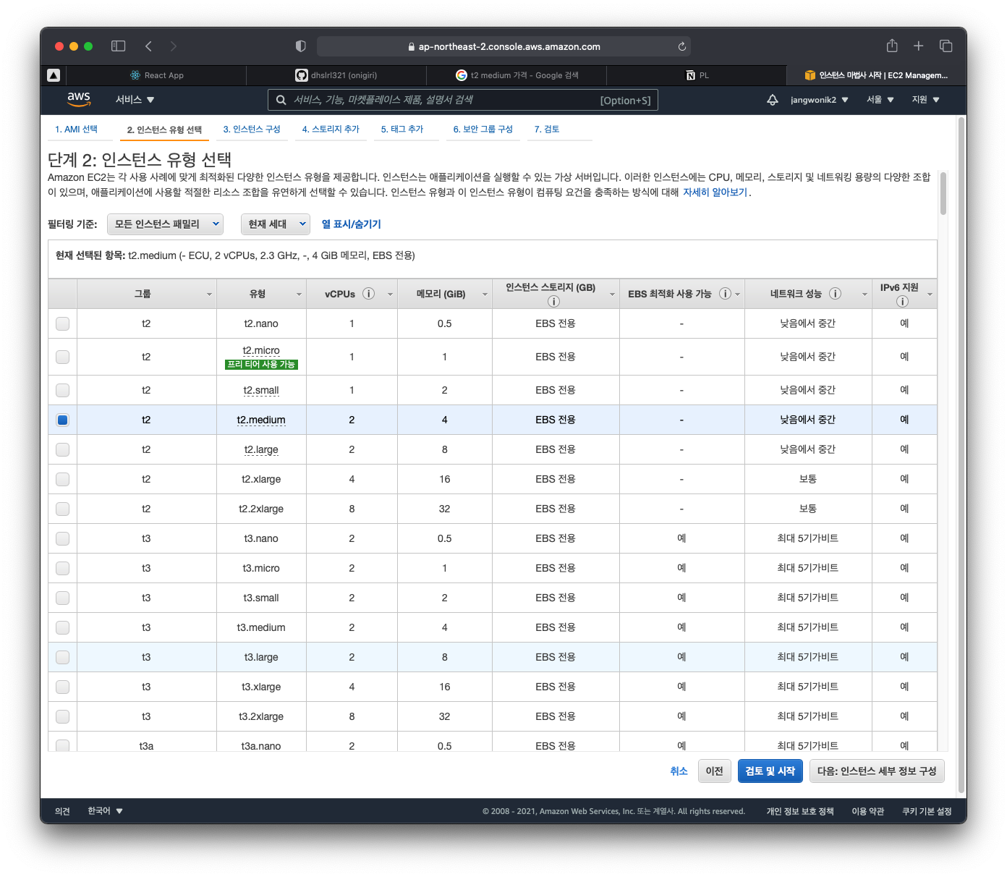The height and width of the screenshot is (877, 1007).
Task: Go to step 1 AMI 선택
Action: (76, 130)
